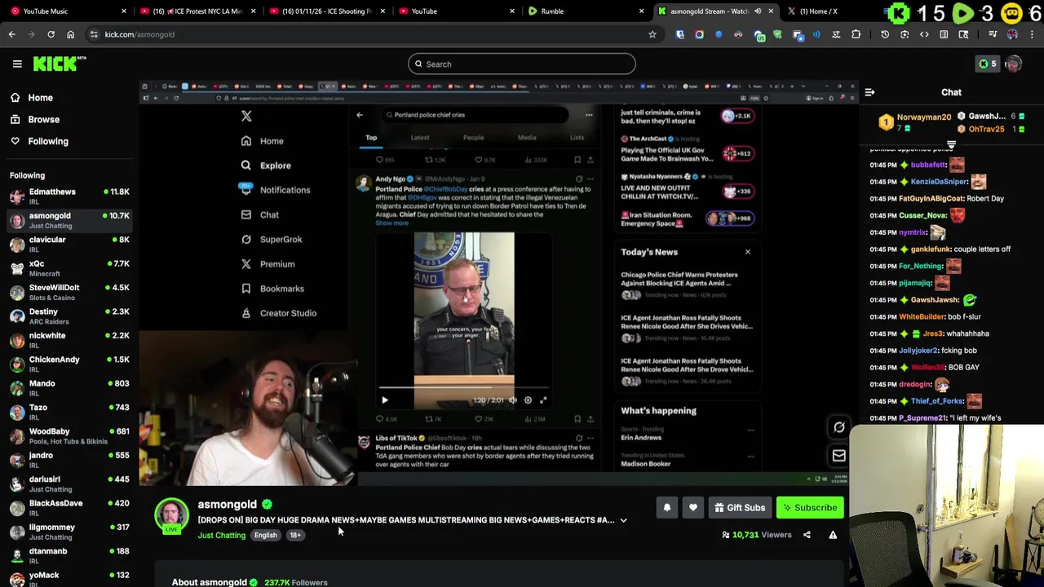Click the 18+ tag
Image resolution: width=1044 pixels, height=587 pixels.
point(295,536)
